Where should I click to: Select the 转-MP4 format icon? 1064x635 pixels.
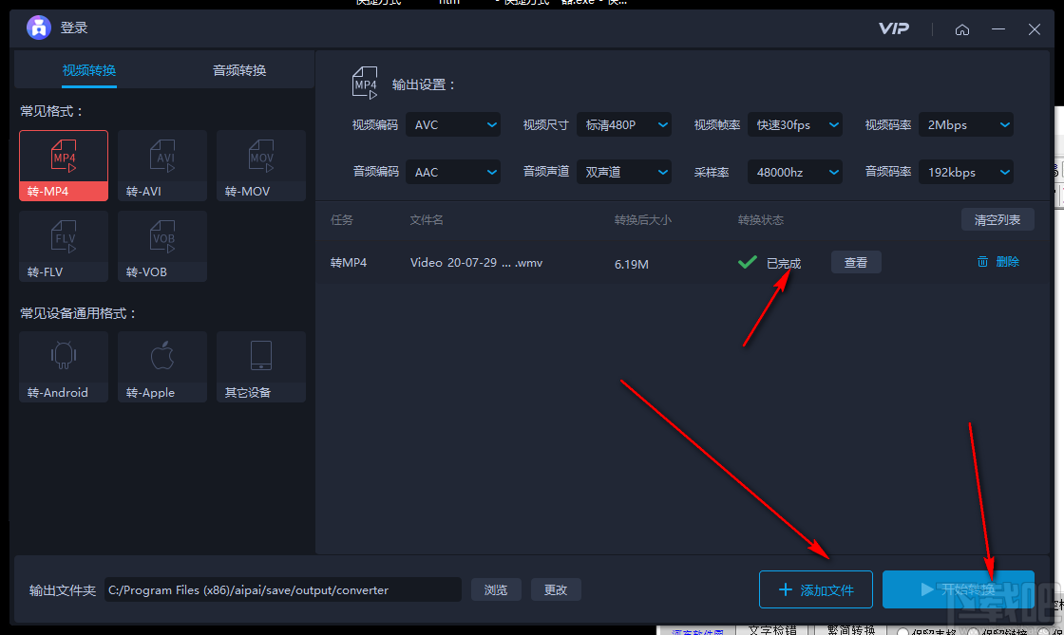pyautogui.click(x=63, y=166)
